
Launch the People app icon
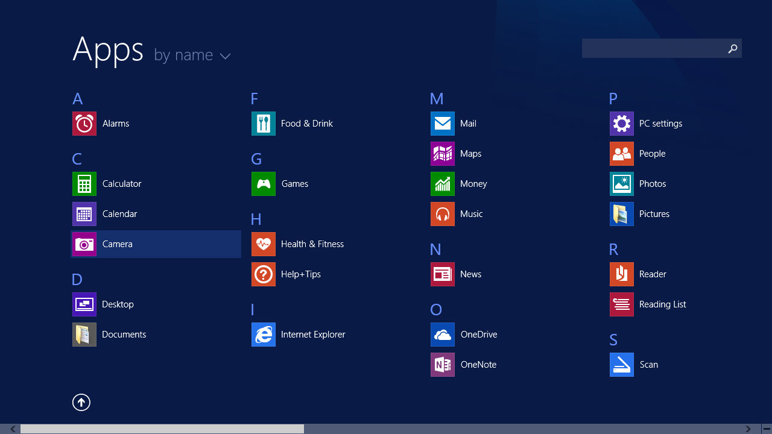pos(622,154)
